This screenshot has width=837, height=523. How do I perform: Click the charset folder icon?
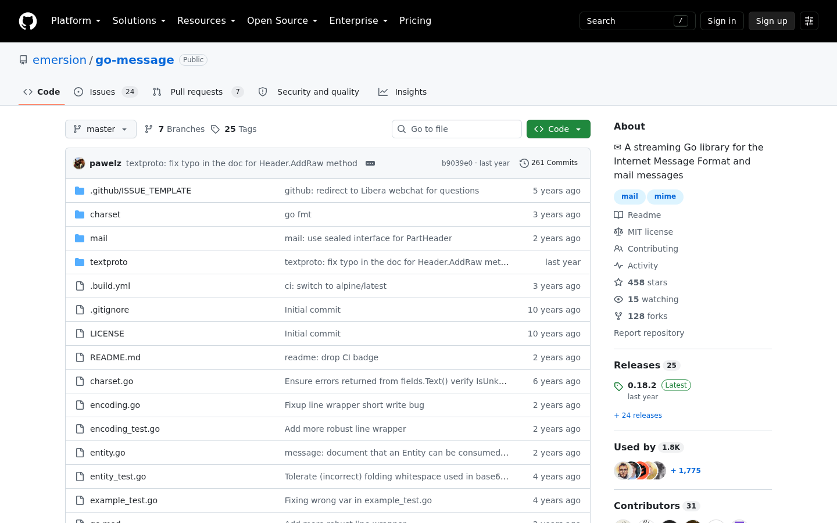80,214
